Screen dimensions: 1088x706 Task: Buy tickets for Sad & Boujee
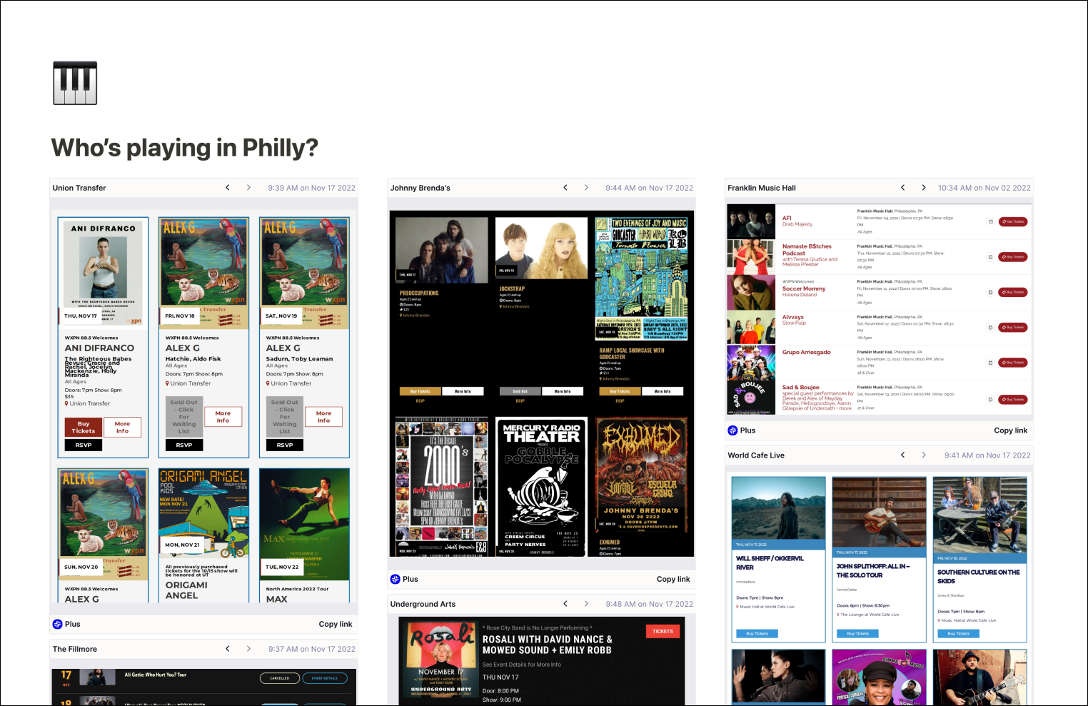(x=1013, y=399)
